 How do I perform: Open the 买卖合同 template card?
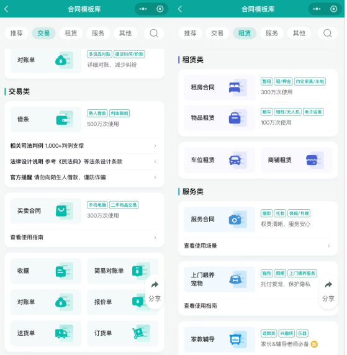click(45, 211)
